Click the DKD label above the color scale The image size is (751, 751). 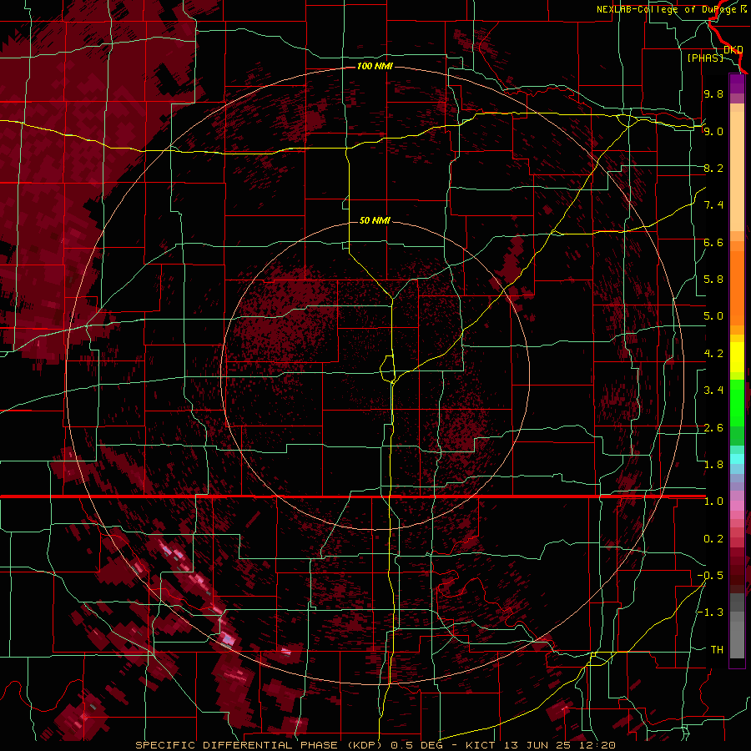point(733,49)
